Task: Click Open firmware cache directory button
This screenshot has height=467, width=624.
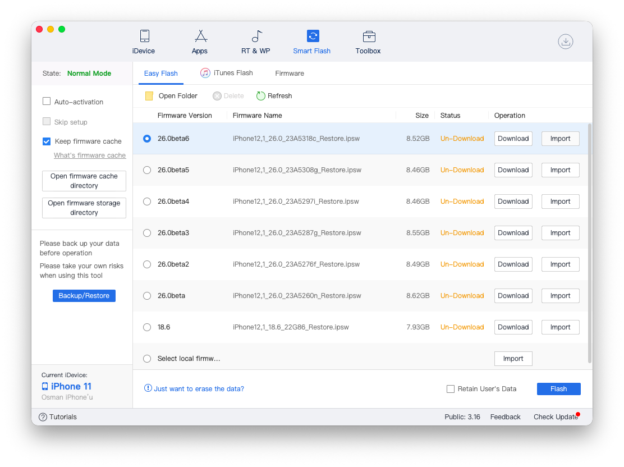Action: coord(84,181)
